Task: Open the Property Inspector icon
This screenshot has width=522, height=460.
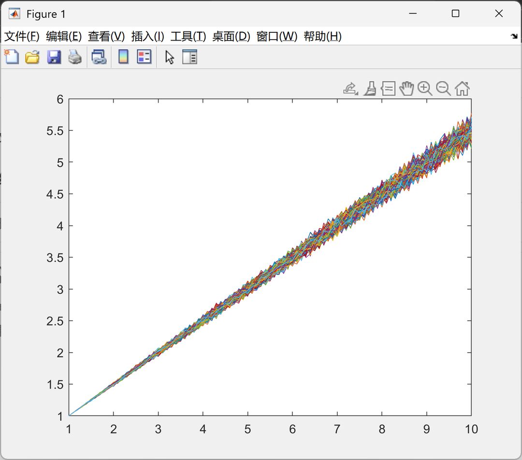Action: click(x=190, y=57)
